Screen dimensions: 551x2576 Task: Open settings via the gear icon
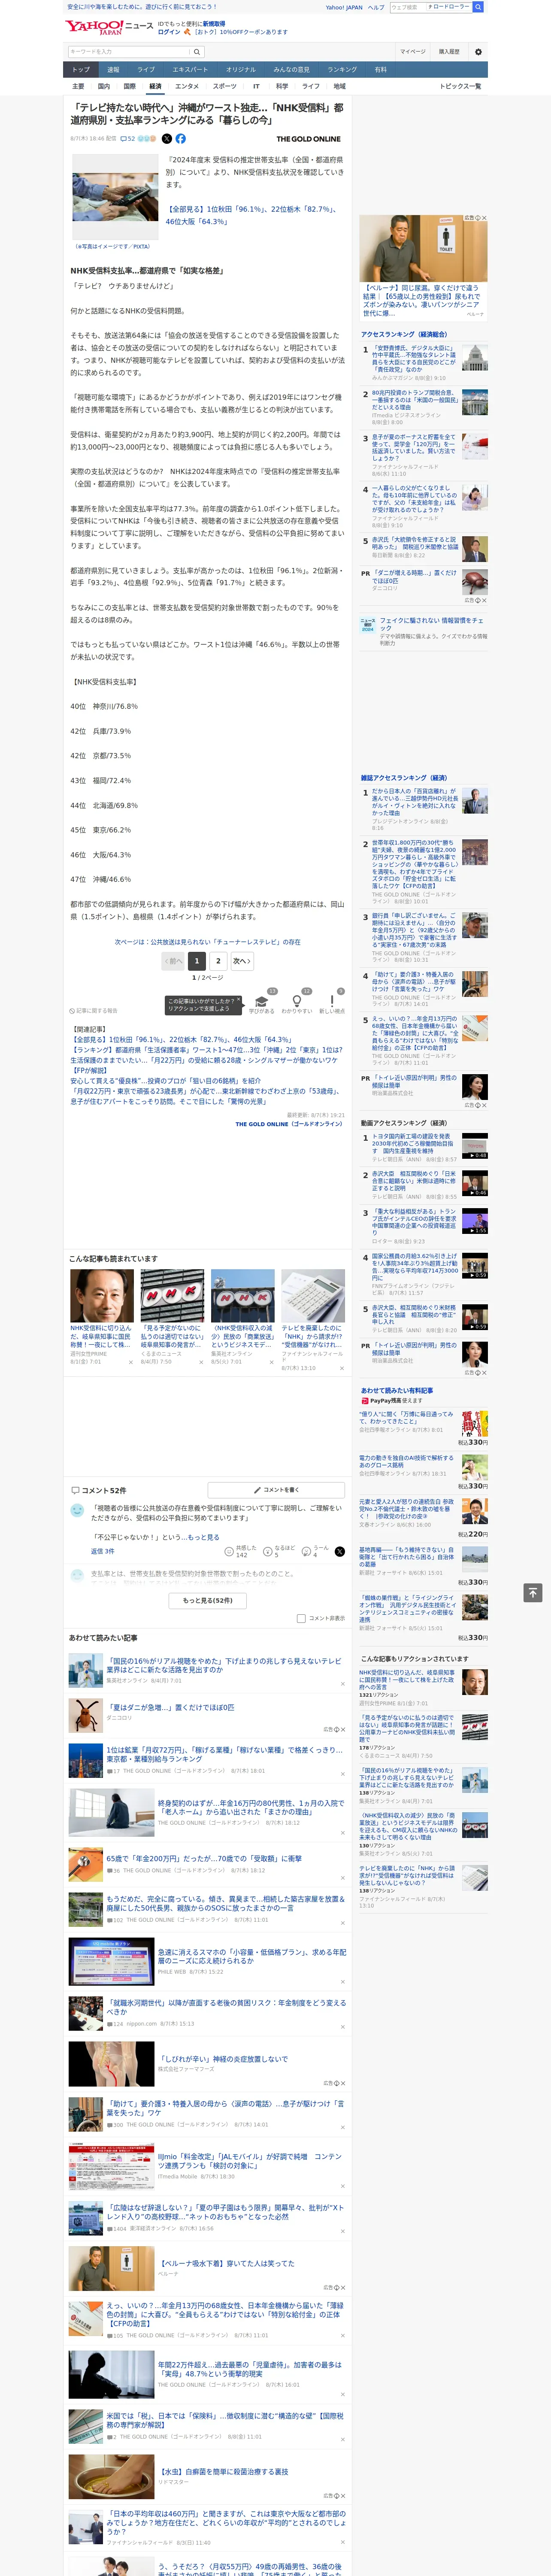click(x=477, y=52)
